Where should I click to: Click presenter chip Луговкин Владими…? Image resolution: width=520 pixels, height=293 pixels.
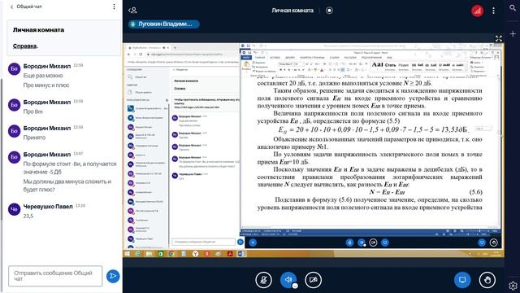pyautogui.click(x=164, y=24)
